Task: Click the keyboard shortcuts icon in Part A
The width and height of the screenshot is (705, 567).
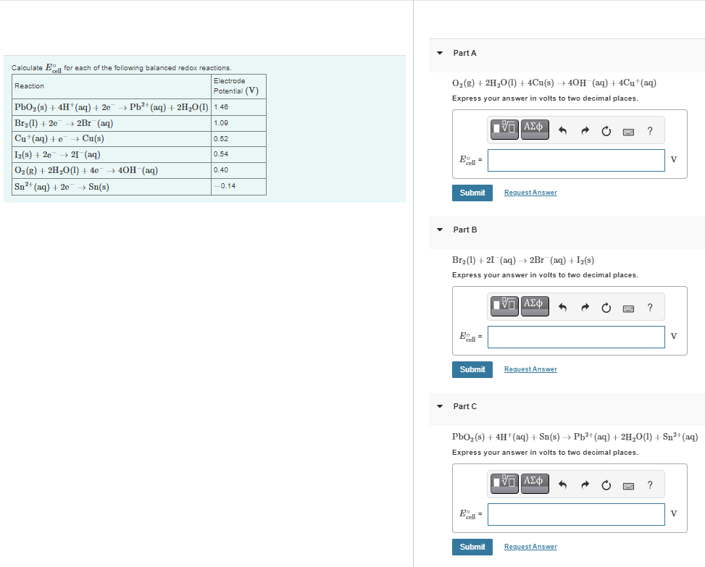Action: [x=627, y=131]
